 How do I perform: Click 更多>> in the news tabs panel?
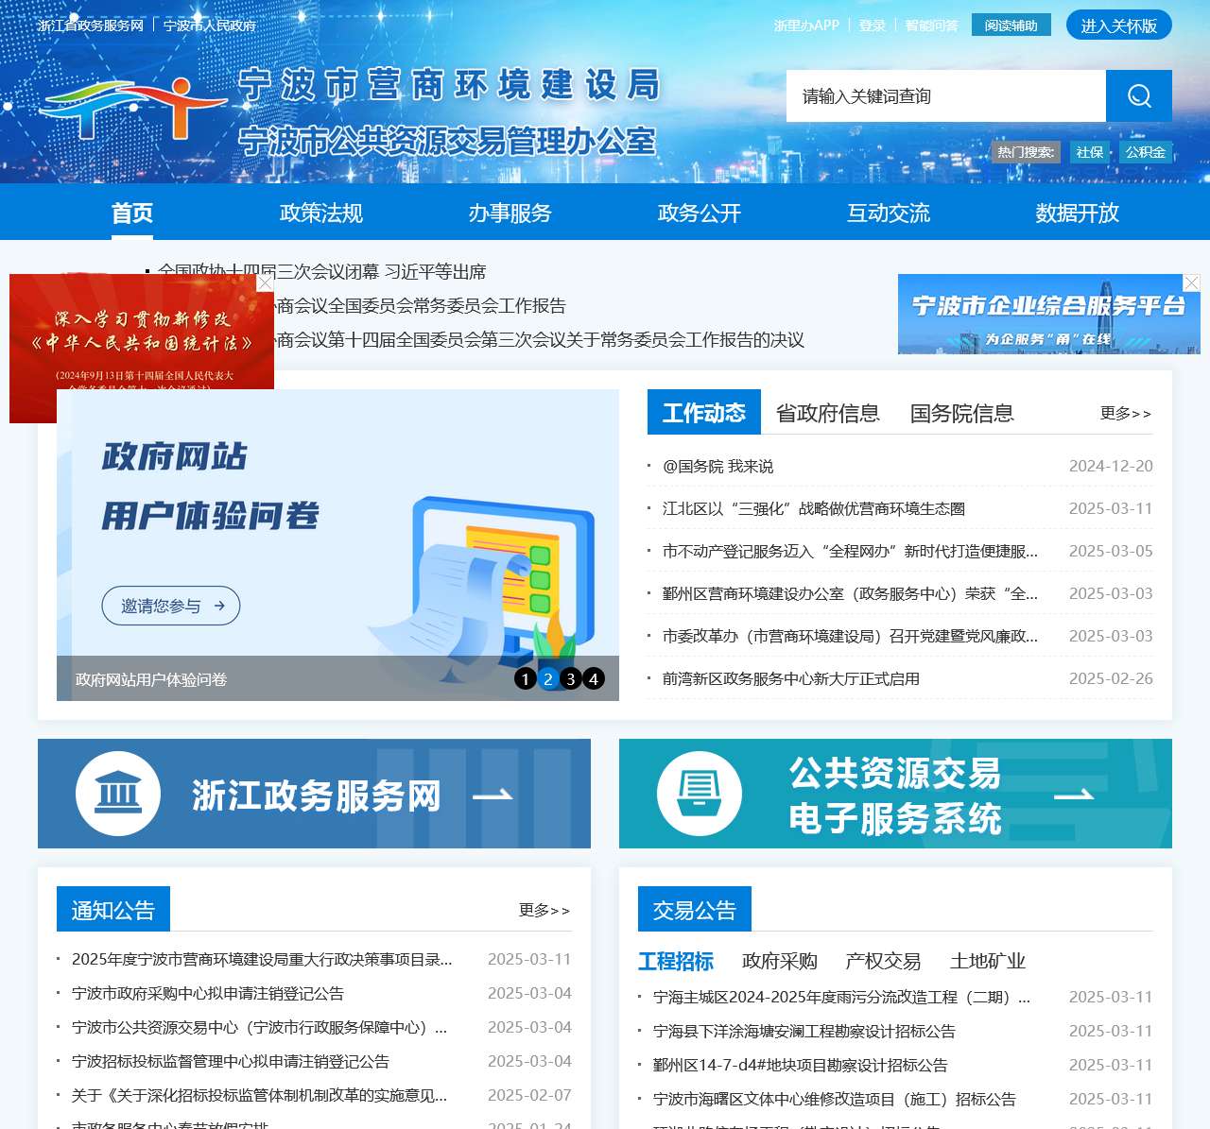coord(1126,413)
